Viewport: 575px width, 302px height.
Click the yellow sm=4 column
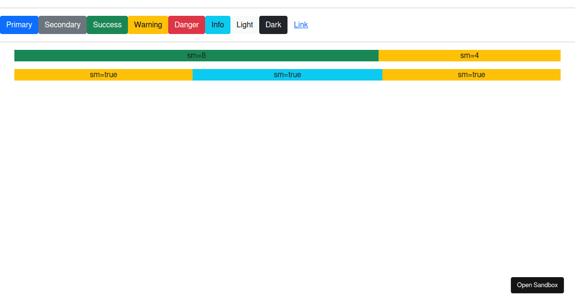469,55
